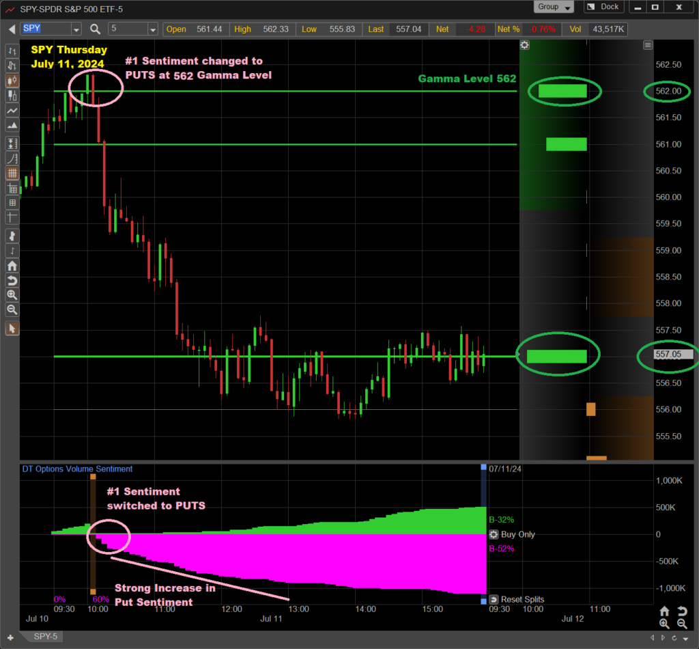Toggle the grid lines display button
Image resolution: width=699 pixels, height=649 pixels.
click(12, 174)
